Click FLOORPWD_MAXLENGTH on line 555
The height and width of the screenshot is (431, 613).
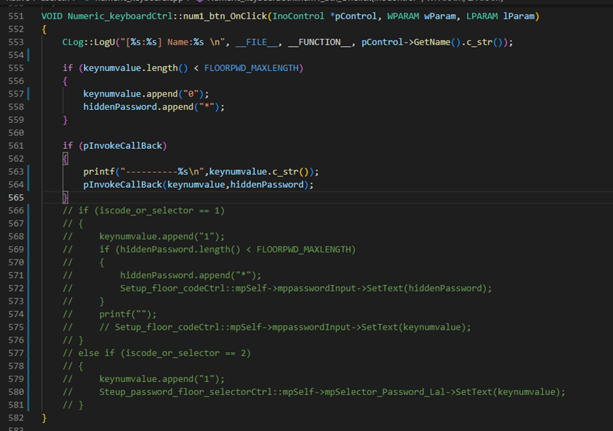pos(253,68)
